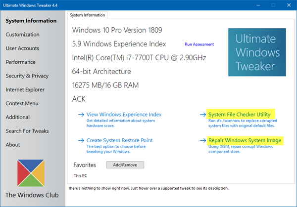Click arrow icon beside Create System Restore Point
The width and height of the screenshot is (297, 207).
click(81, 140)
